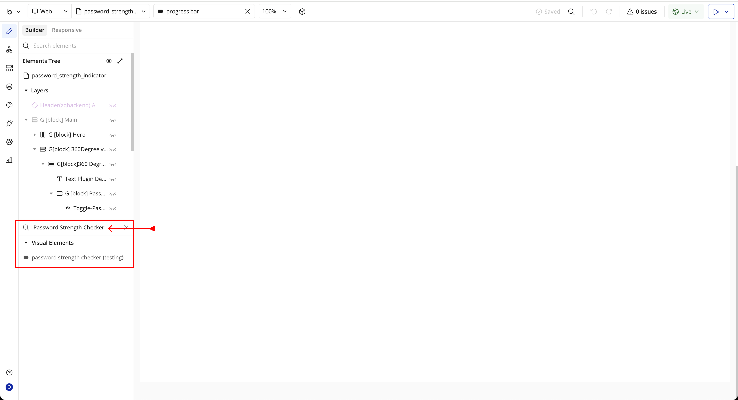738x400 pixels.
Task: Open the Design pencil tab in sidebar
Action: [9, 31]
